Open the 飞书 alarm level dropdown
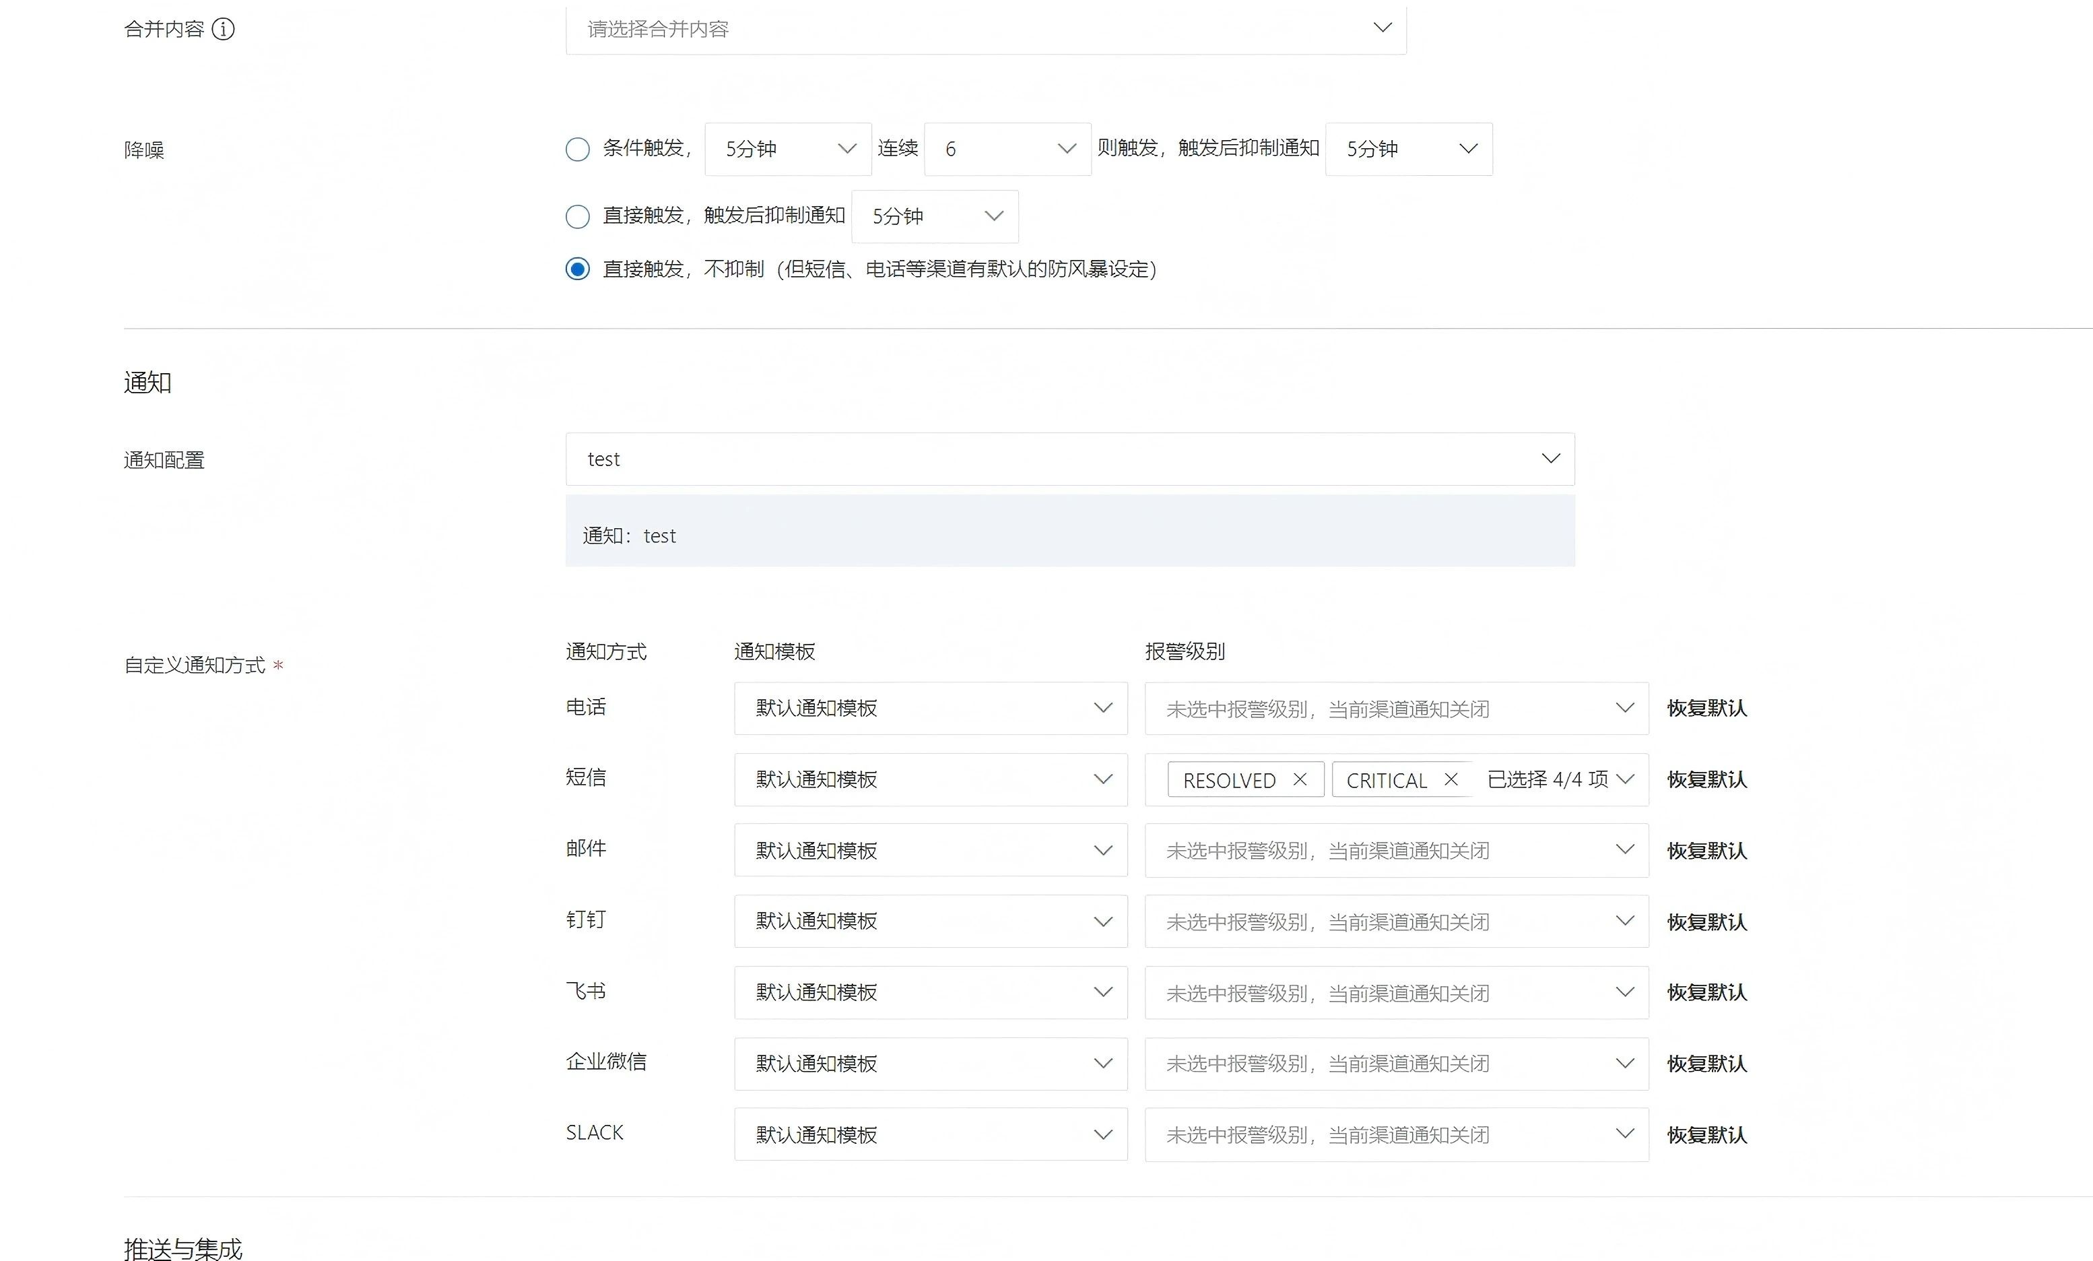This screenshot has height=1261, width=2093. pos(1397,994)
